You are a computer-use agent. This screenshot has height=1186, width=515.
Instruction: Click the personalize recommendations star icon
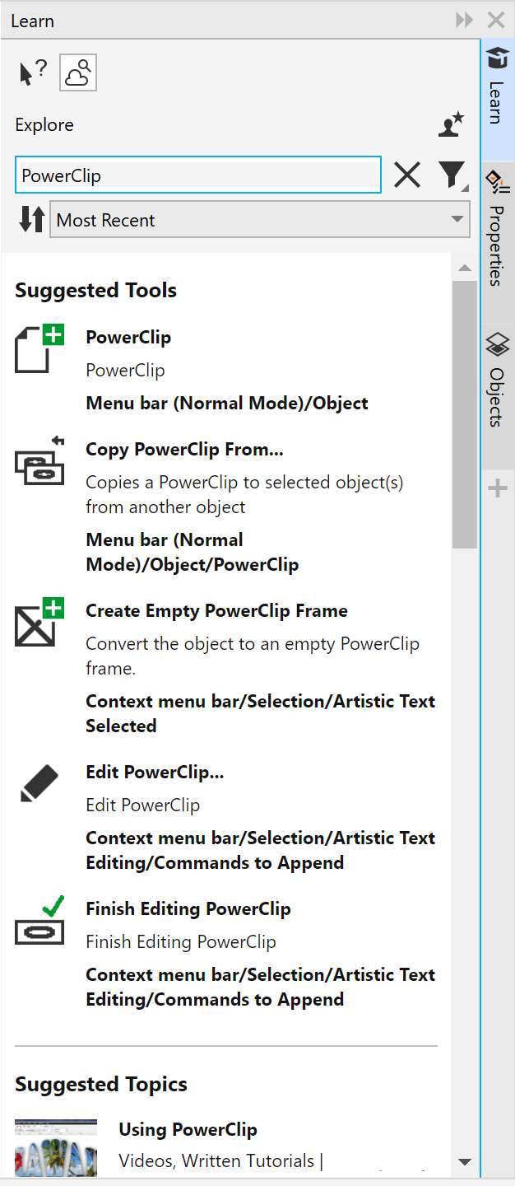coord(451,125)
